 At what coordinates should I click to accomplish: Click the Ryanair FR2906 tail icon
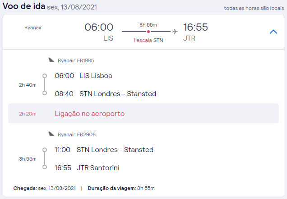click(x=51, y=134)
